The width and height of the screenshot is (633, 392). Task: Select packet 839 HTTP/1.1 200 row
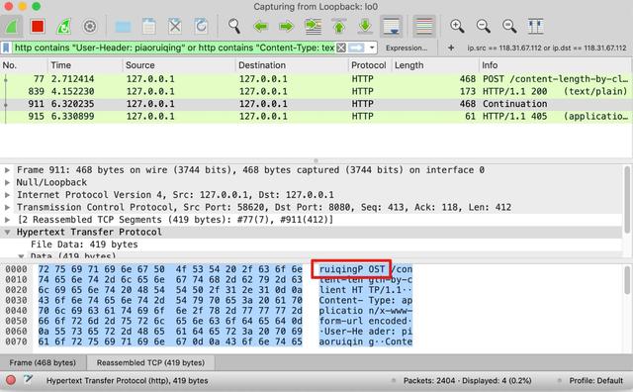click(x=316, y=91)
